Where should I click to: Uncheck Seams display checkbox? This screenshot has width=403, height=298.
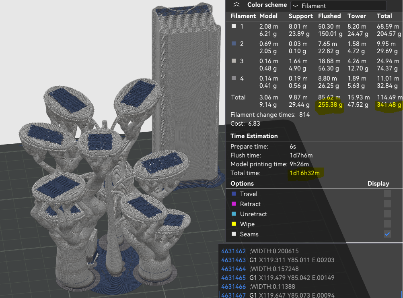coord(387,234)
